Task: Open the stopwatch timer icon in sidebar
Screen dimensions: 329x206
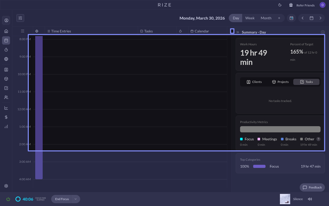Action: [6, 50]
